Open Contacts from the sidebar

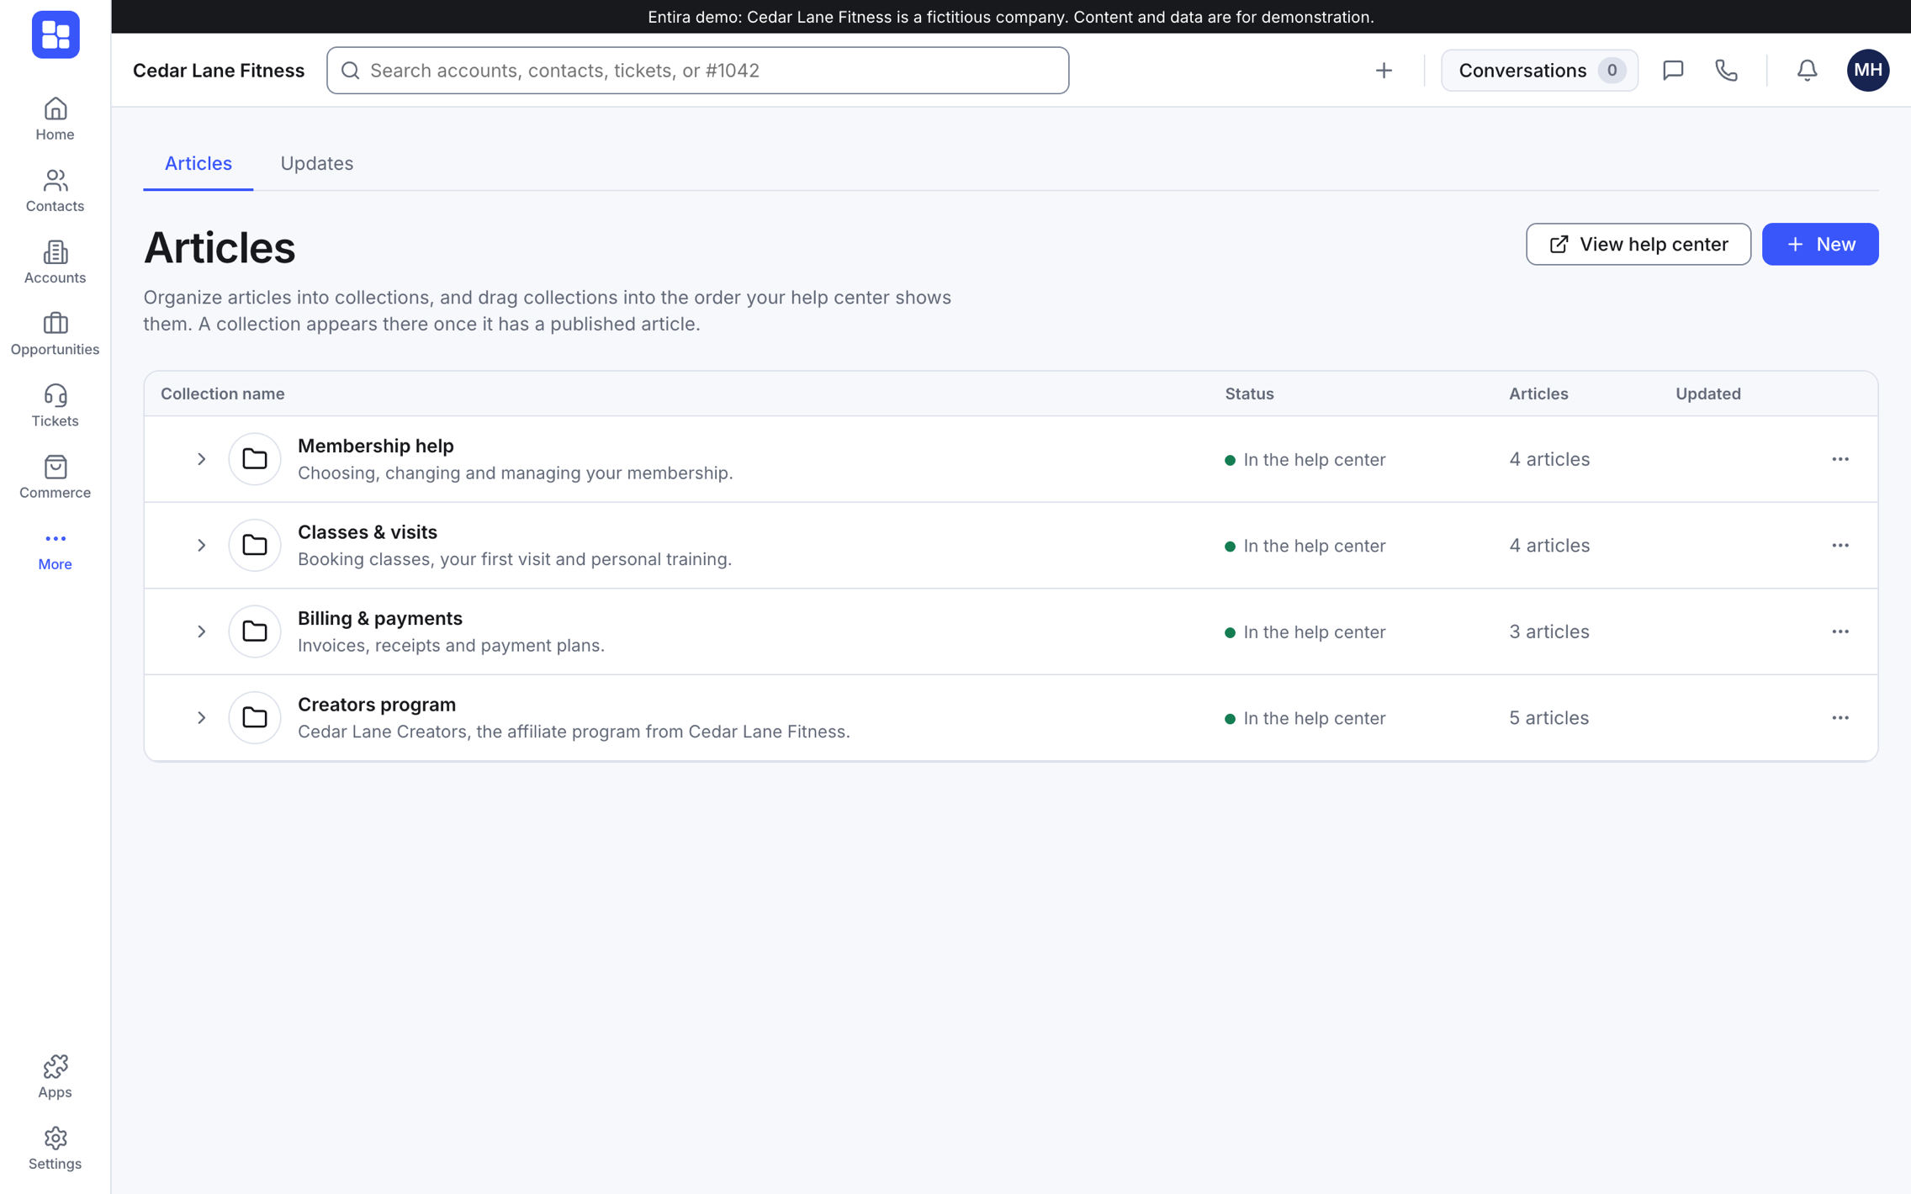(55, 191)
